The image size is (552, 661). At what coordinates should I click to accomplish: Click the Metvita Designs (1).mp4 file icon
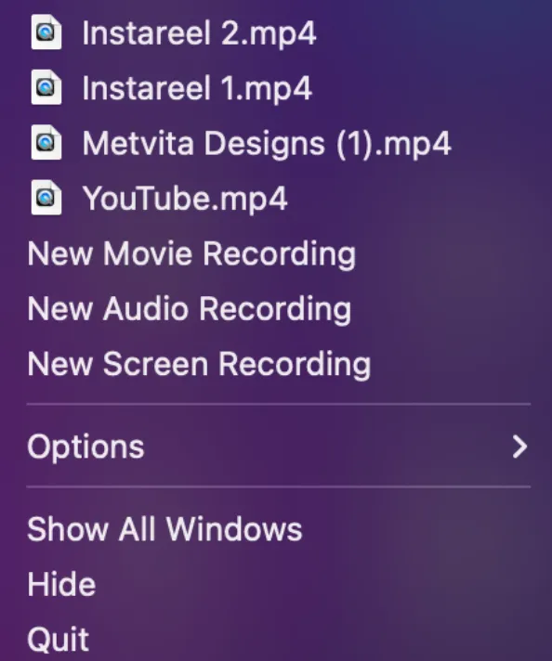coord(46,142)
